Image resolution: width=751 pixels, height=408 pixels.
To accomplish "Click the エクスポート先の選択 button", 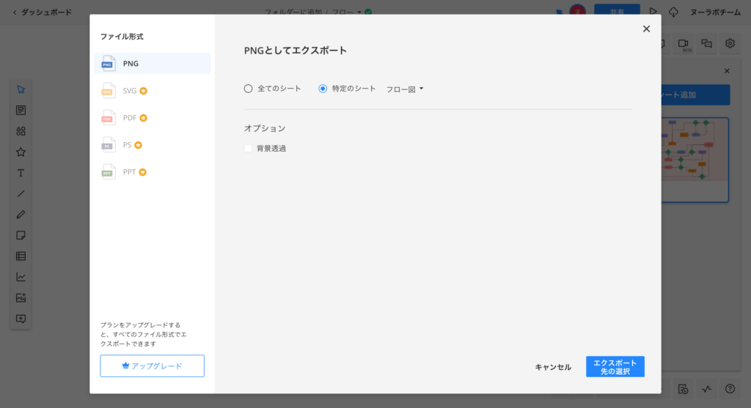I will [615, 367].
